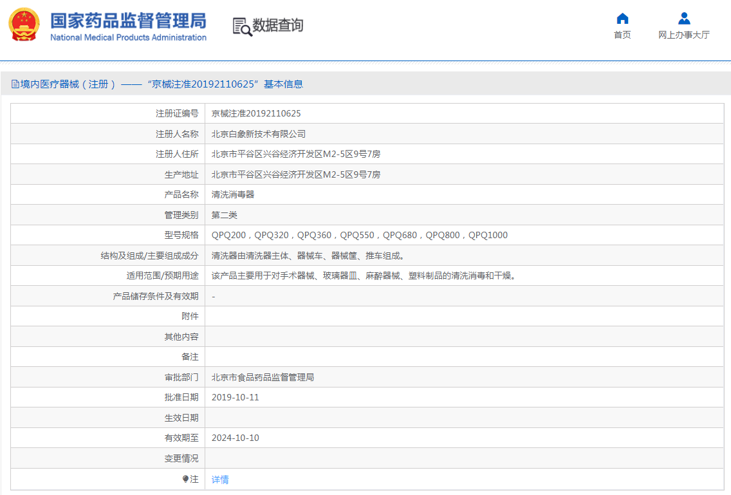Click the NMPA national emblem logo
731x495 pixels.
click(x=24, y=26)
